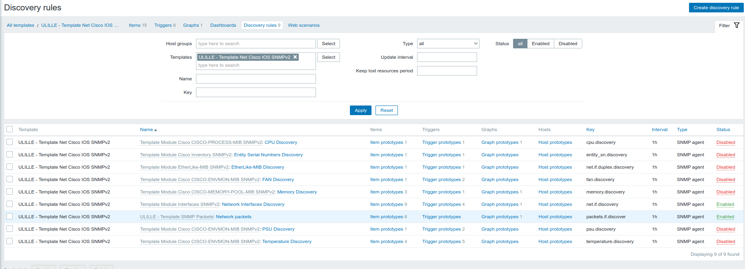Reset the filter form

pyautogui.click(x=386, y=110)
